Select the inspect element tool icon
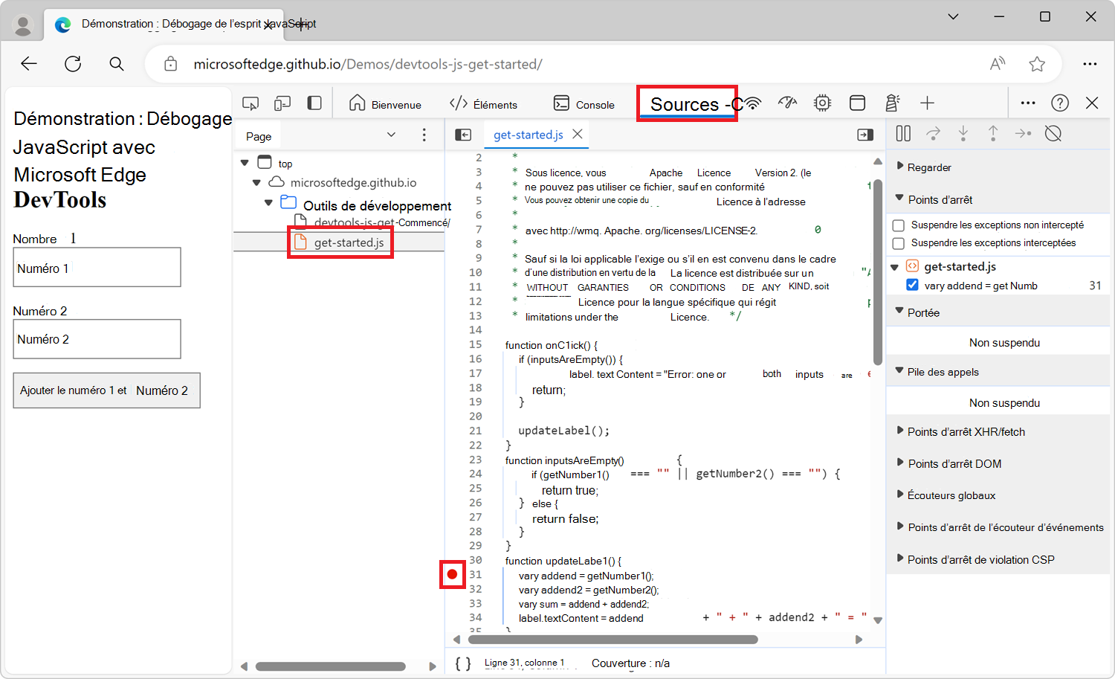Screen dimensions: 1115x679 click(x=251, y=103)
